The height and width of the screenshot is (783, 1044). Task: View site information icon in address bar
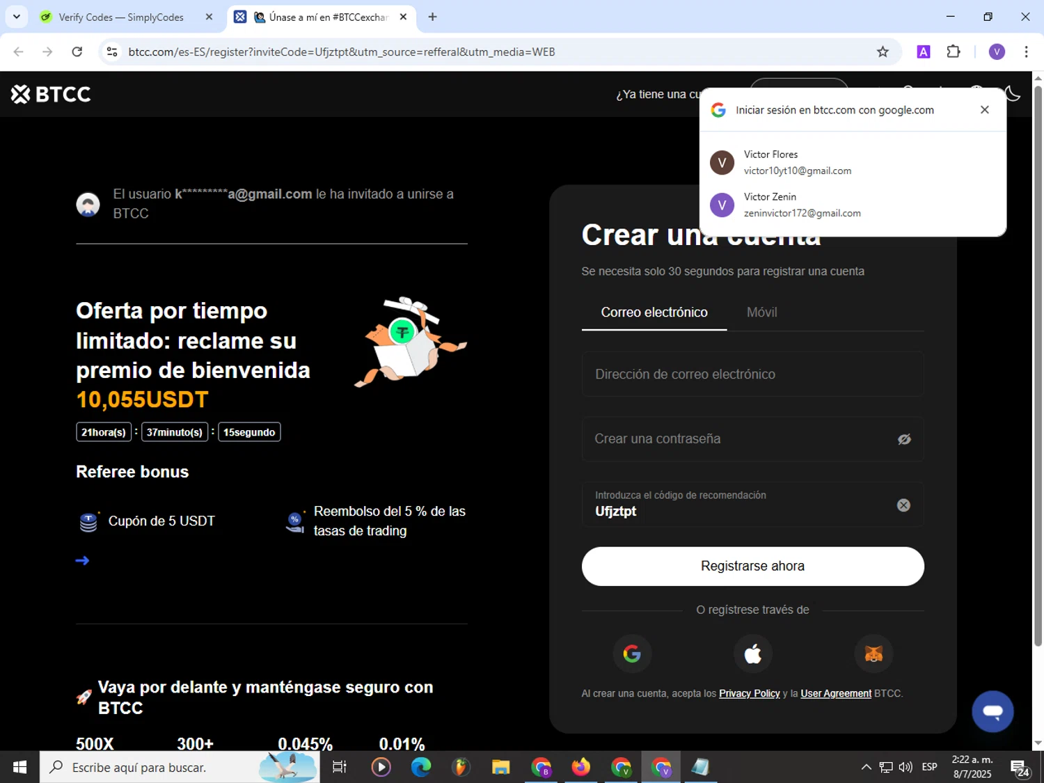click(112, 52)
